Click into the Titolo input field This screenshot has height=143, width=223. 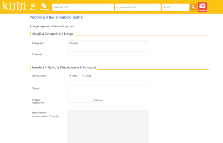108,88
